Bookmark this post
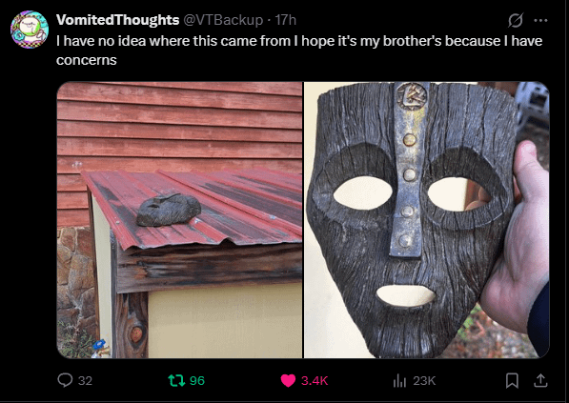Screen dimensions: 569x403 pos(512,380)
